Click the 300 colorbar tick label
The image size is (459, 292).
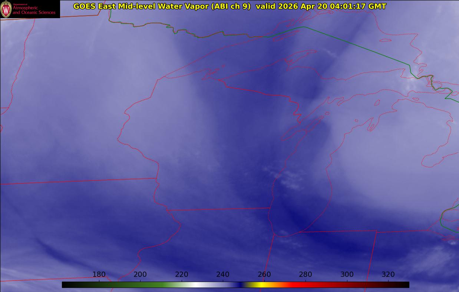347,275
